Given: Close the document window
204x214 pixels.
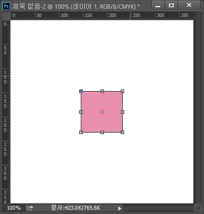Looking at the screenshot, I should click(x=189, y=5).
